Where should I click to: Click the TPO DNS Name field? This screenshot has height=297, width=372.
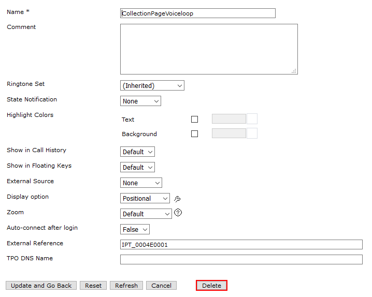click(x=241, y=260)
